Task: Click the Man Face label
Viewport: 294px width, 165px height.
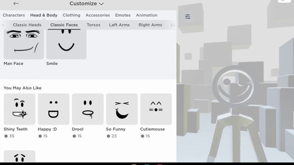Action: [x=13, y=64]
